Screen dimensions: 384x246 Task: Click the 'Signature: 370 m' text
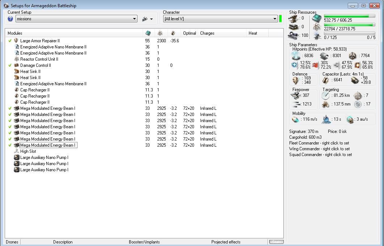[304, 131]
